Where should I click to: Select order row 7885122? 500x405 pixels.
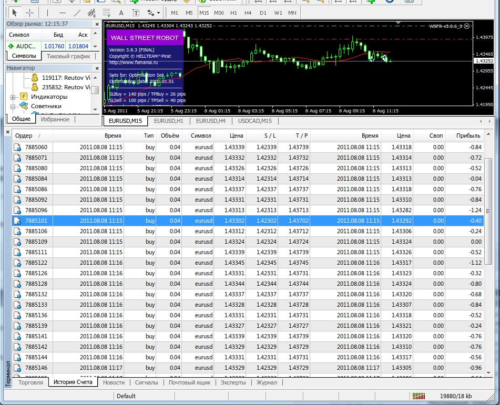tap(248, 263)
